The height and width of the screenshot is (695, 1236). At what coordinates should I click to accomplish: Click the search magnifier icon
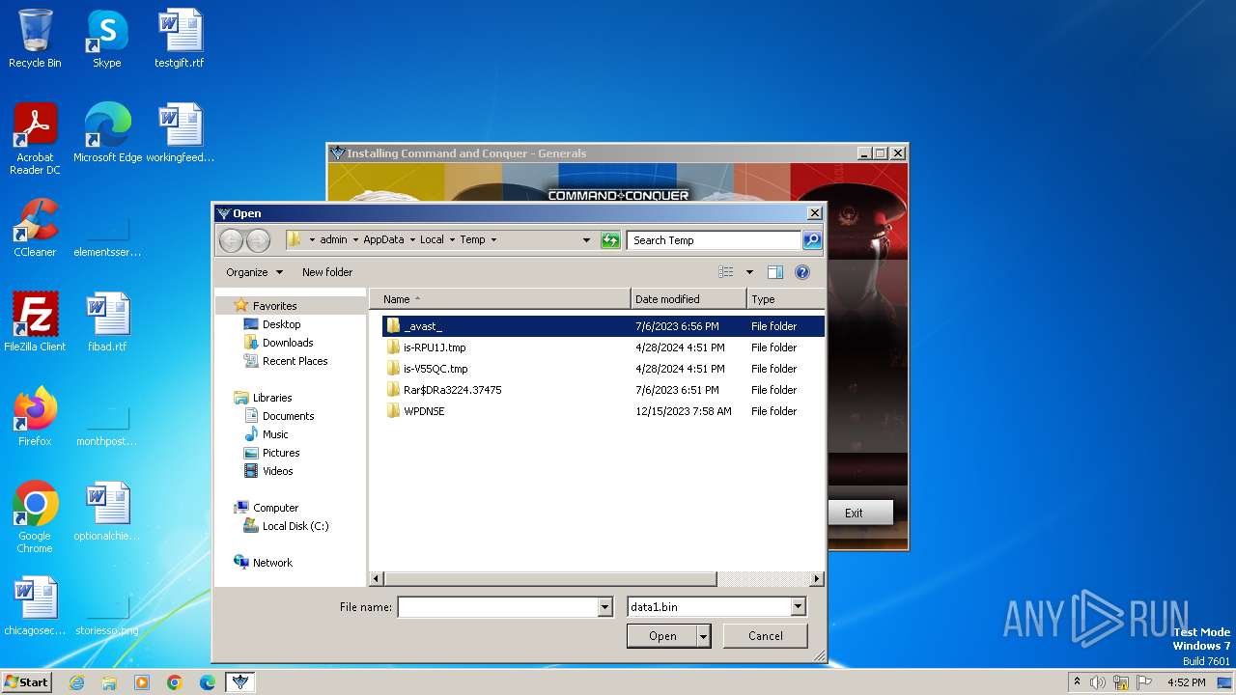pos(812,240)
